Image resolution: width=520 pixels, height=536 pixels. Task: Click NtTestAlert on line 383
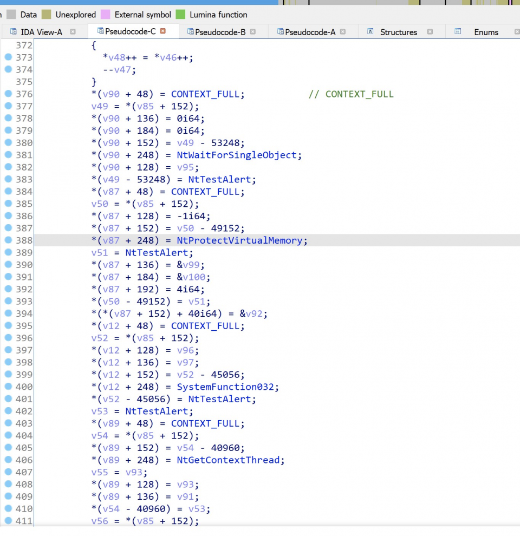tap(219, 179)
